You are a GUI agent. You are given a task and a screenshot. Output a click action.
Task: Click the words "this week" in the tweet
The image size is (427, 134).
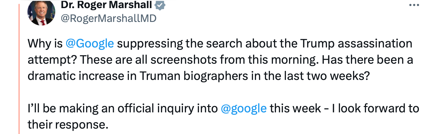(295, 108)
